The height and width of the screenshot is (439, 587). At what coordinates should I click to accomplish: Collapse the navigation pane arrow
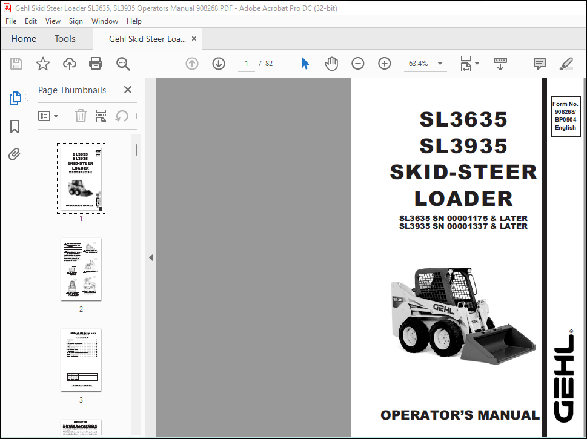point(151,257)
